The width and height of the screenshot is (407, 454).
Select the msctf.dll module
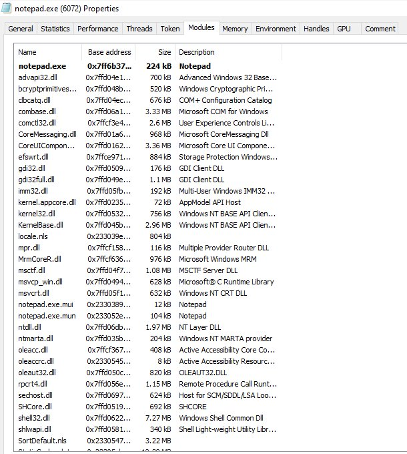click(x=148, y=270)
